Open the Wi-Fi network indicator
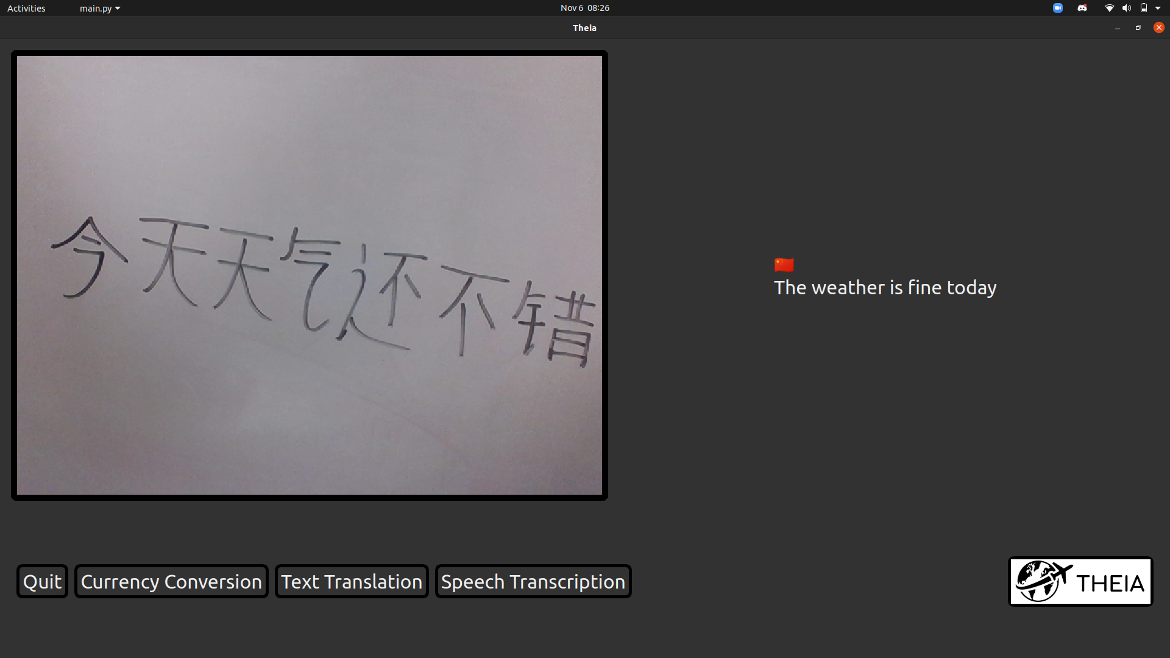The image size is (1170, 658). 1109,8
